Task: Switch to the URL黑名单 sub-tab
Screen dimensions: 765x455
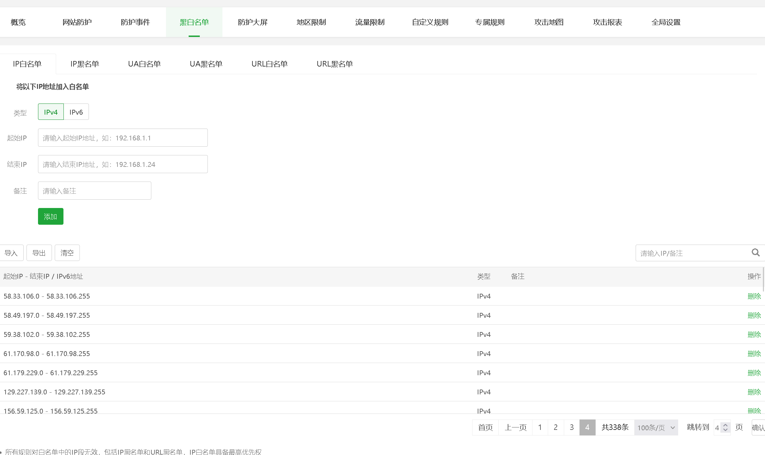Action: point(335,64)
